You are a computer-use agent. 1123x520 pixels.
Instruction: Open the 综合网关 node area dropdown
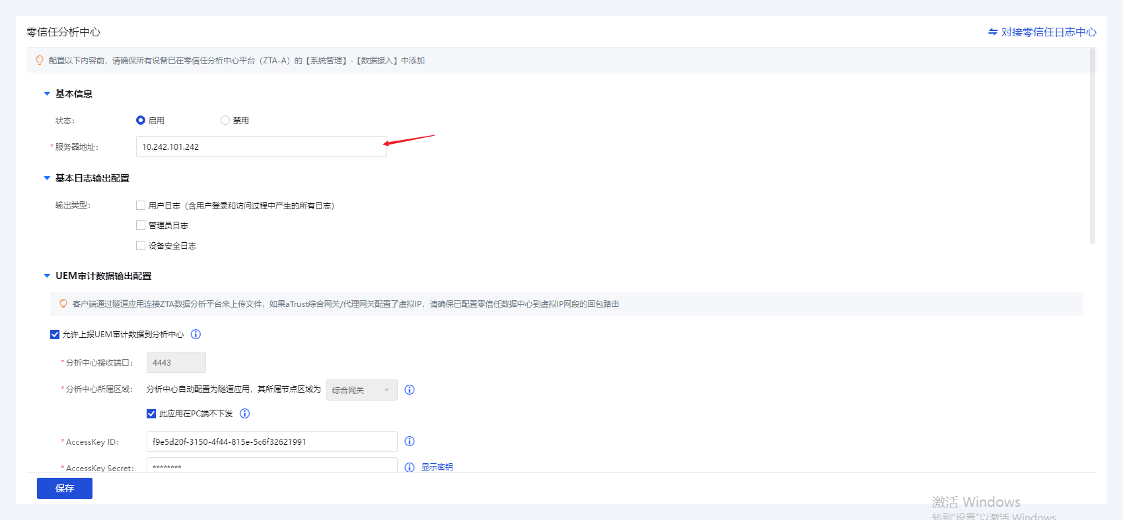pos(361,390)
